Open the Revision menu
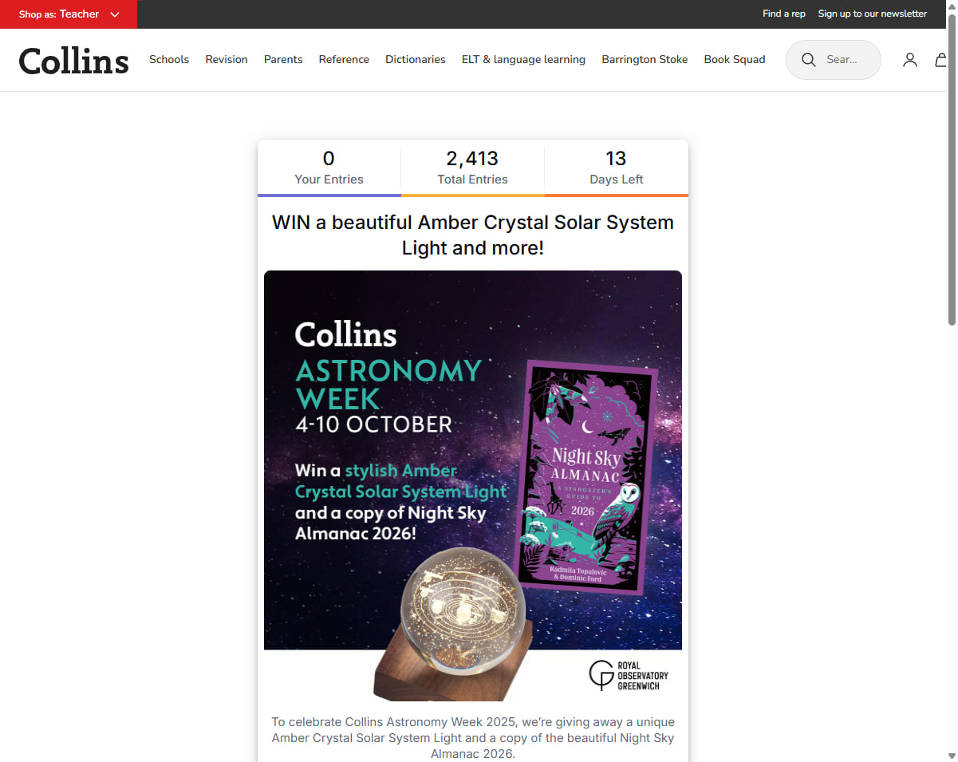Image resolution: width=958 pixels, height=762 pixels. click(x=227, y=60)
